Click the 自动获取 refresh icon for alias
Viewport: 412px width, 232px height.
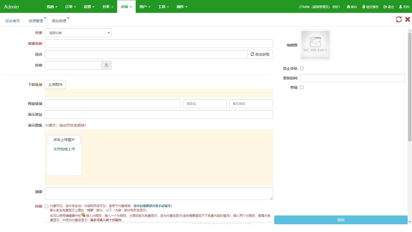252,54
